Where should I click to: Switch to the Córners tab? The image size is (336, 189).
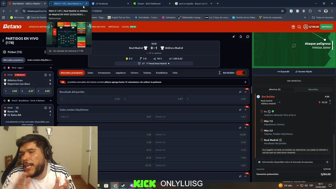click(134, 73)
